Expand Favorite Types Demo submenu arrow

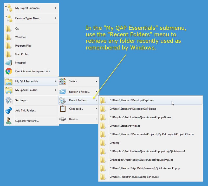pyautogui.click(x=56, y=18)
